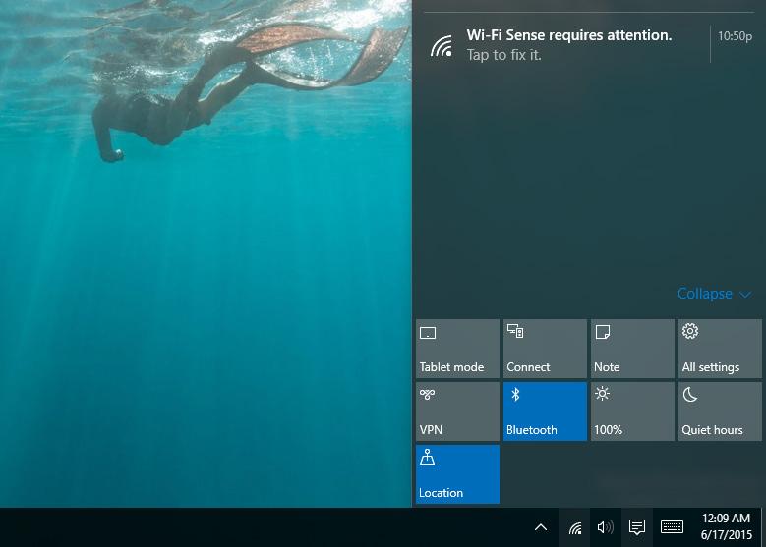Change the 100% brightness tile

[632, 411]
